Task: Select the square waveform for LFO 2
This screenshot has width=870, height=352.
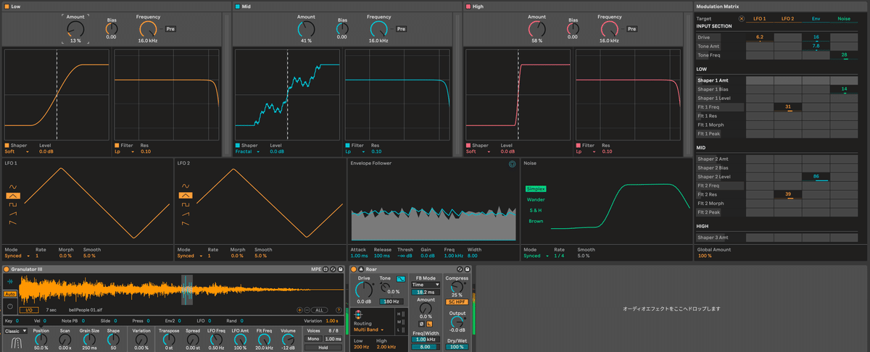Action: coord(185,205)
